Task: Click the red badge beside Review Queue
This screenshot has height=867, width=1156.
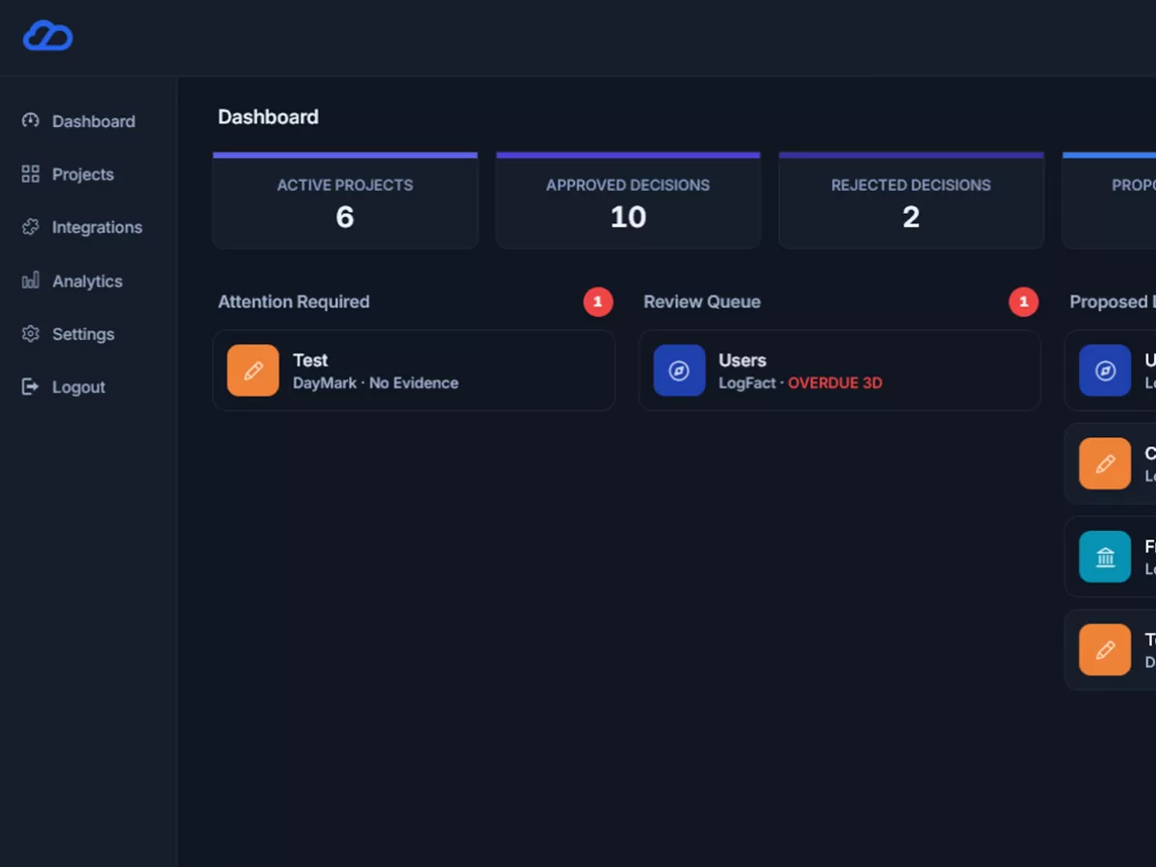Action: [x=1023, y=302]
